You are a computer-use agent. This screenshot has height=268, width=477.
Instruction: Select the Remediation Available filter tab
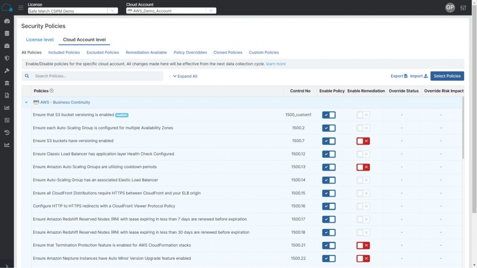(x=146, y=53)
